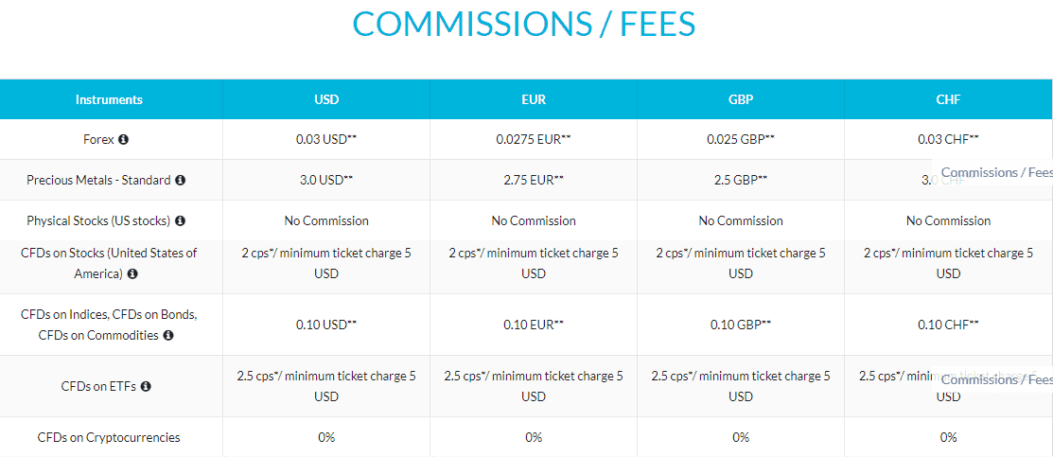The image size is (1053, 457).
Task: Open the Precious Metals - Standard info icon
Action: coord(180,180)
